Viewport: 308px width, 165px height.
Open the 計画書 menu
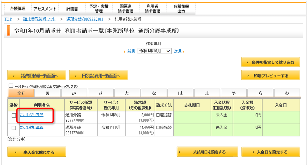point(72,9)
